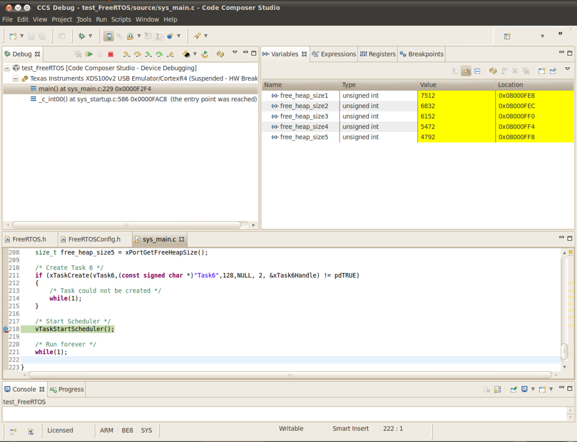This screenshot has height=442, width=577.
Task: Open the Variables view menu dropdown arrow
Action: point(567,69)
